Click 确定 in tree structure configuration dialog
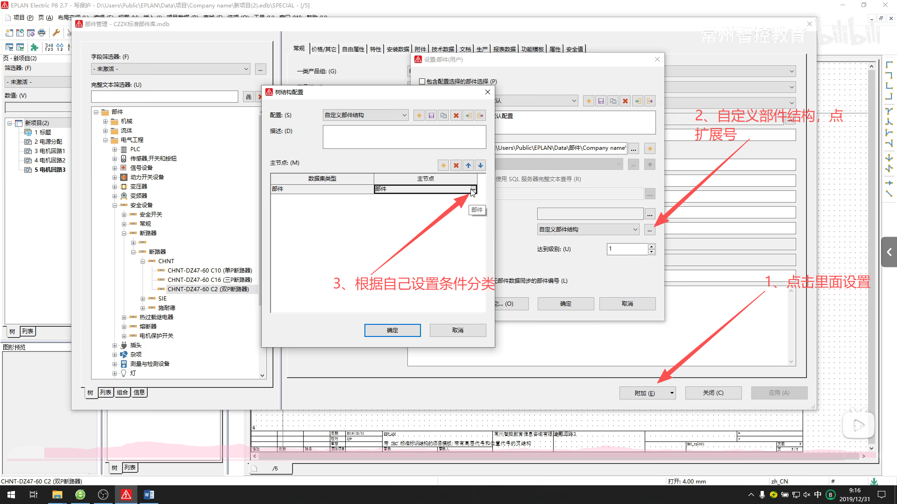The width and height of the screenshot is (897, 504). 392,330
